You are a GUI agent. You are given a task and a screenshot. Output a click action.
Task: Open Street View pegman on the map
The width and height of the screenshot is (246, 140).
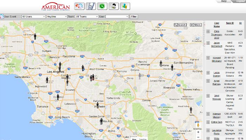198,125
